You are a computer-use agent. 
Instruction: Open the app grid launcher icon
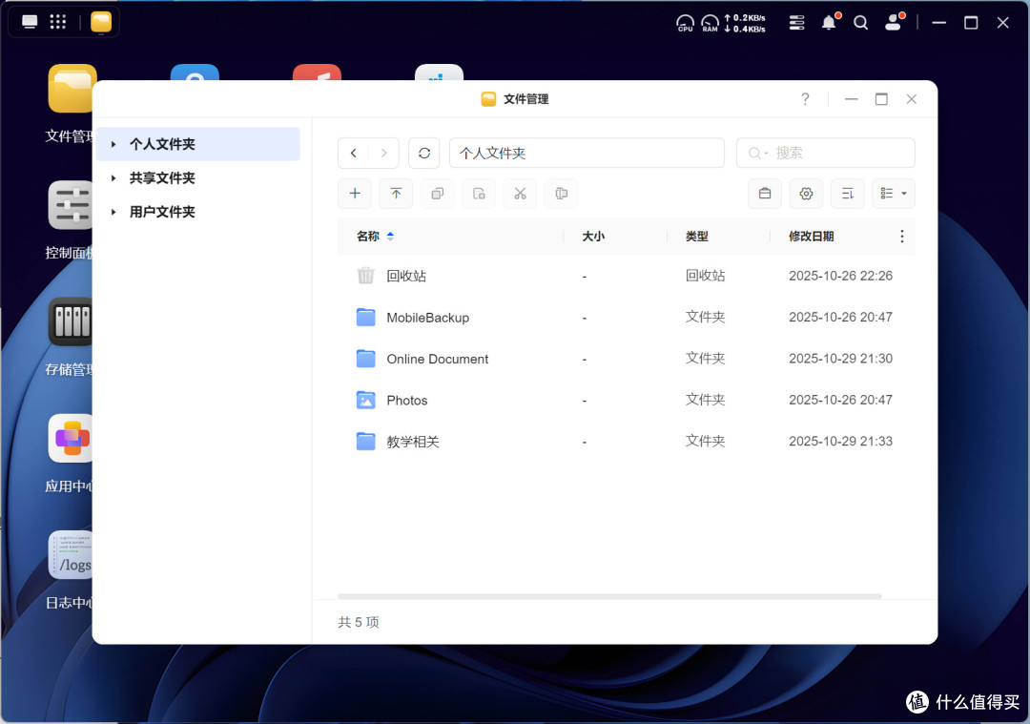[x=58, y=22]
